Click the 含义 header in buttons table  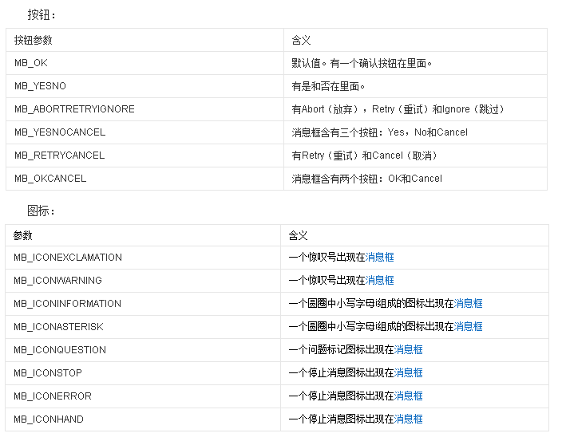[x=302, y=40]
